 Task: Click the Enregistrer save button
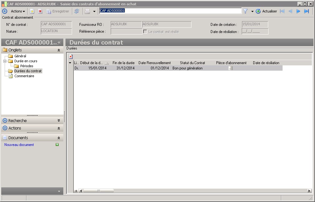pyautogui.click(x=58, y=11)
